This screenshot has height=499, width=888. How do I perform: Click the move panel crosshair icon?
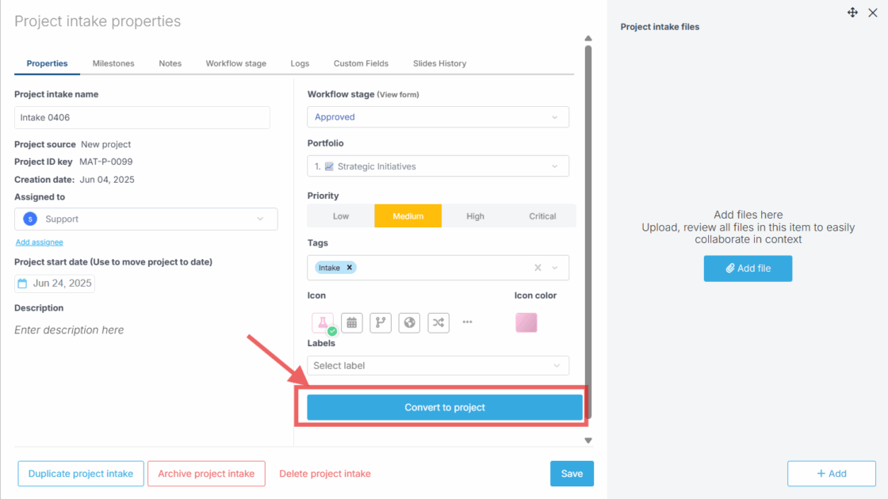pyautogui.click(x=852, y=13)
